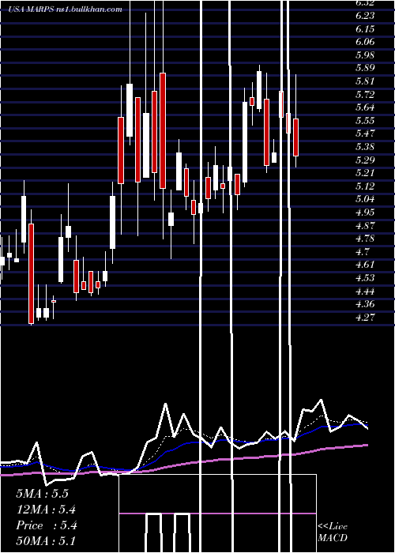Select the 6.06 price axis label
The height and width of the screenshot is (553, 395).
tap(365, 42)
